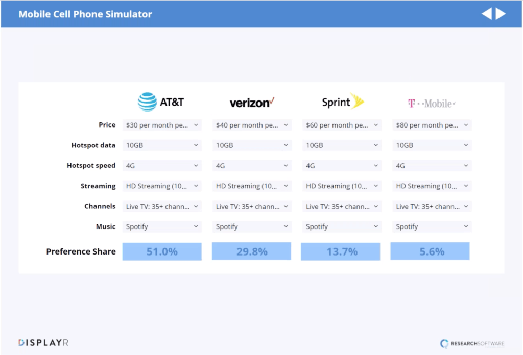The image size is (523, 355).
Task: Click the Verizon logo
Action: pos(252,103)
